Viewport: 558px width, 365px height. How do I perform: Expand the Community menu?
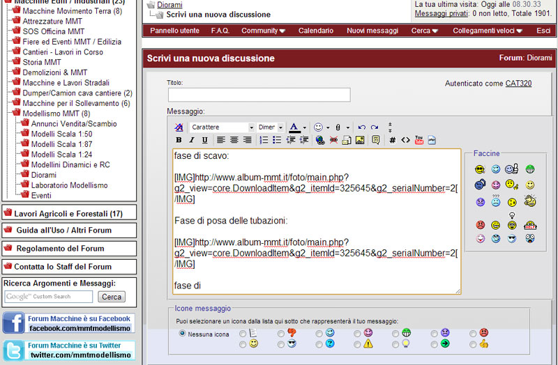pyautogui.click(x=263, y=31)
